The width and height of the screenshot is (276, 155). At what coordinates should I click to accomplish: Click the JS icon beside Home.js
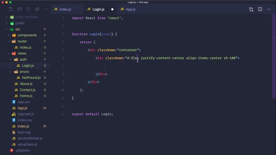(16, 96)
